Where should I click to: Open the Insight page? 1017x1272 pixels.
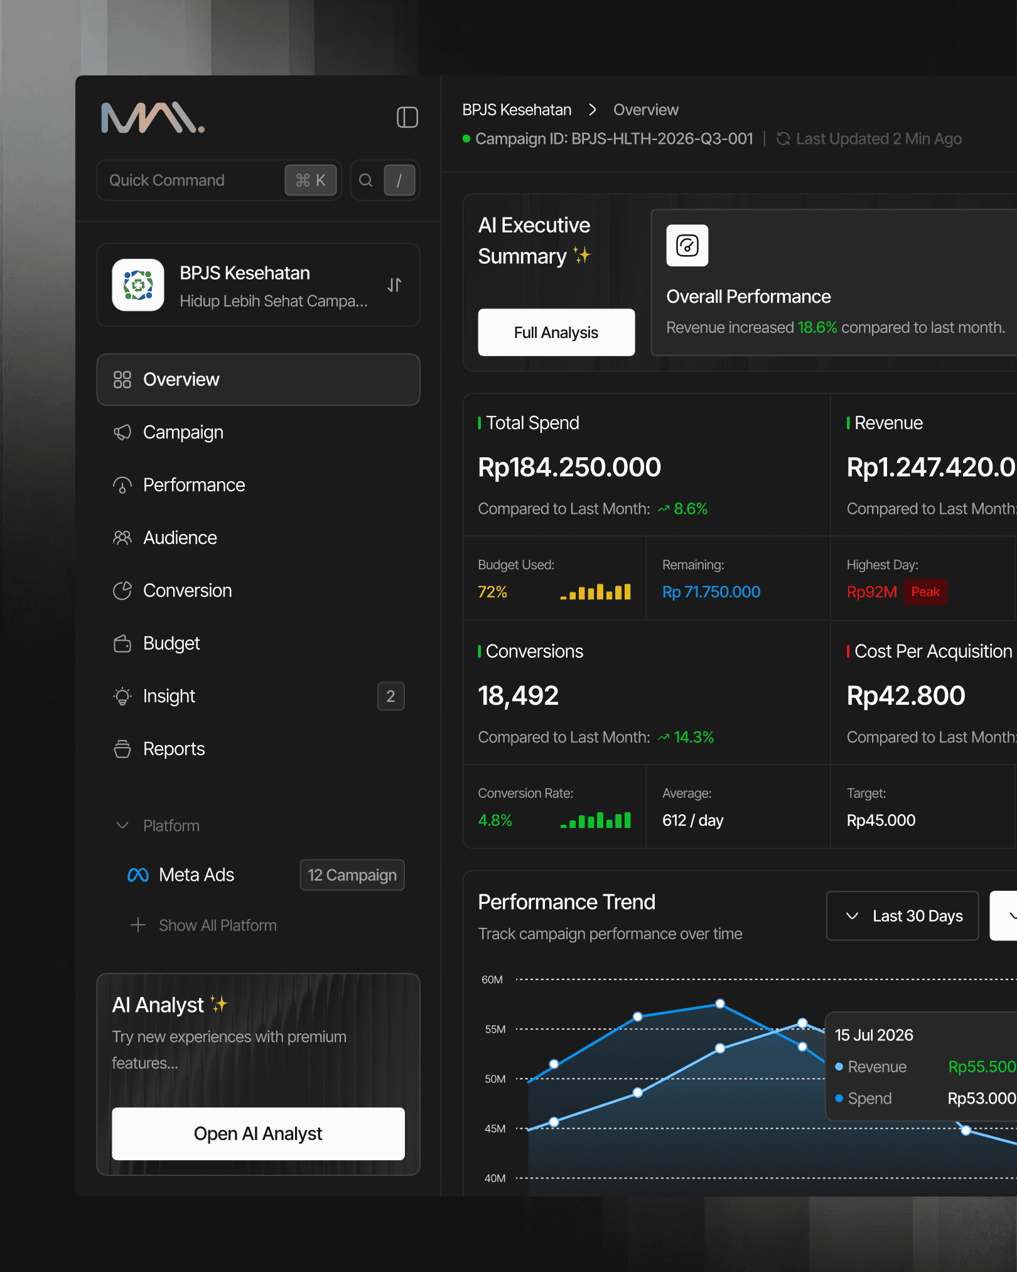258,696
